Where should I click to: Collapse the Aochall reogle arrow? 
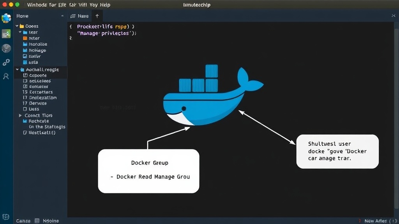(x=17, y=69)
